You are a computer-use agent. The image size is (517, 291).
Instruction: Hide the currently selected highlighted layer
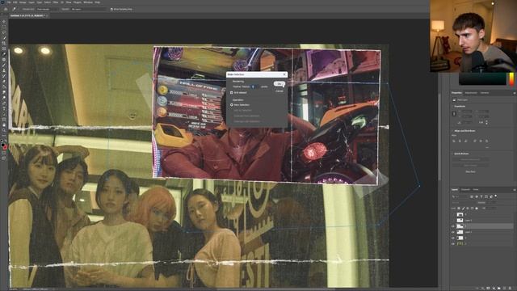point(453,226)
